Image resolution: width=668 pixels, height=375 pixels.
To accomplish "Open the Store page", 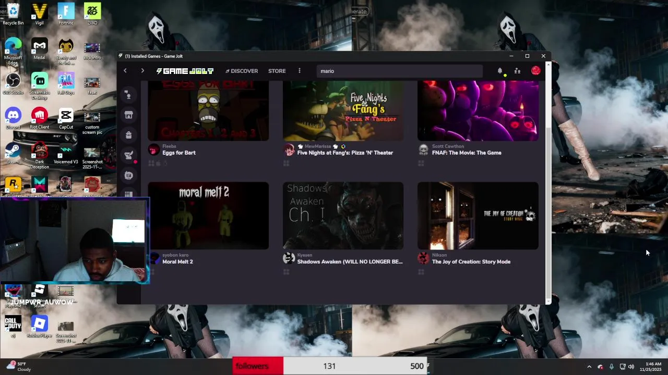I will click(x=277, y=71).
